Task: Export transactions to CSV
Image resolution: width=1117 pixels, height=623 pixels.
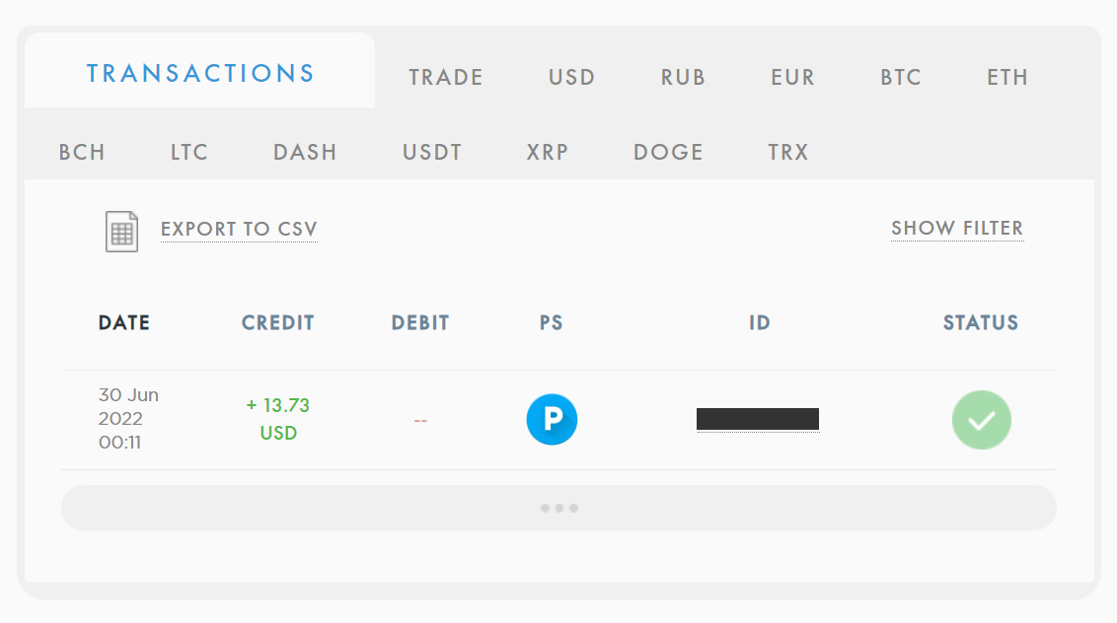Action: (239, 228)
